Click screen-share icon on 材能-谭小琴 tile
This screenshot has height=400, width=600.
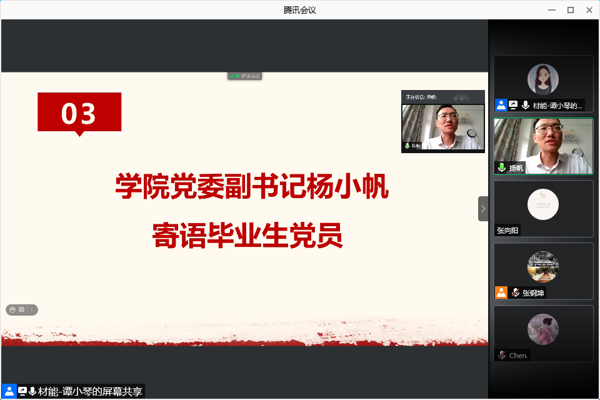pyautogui.click(x=513, y=105)
